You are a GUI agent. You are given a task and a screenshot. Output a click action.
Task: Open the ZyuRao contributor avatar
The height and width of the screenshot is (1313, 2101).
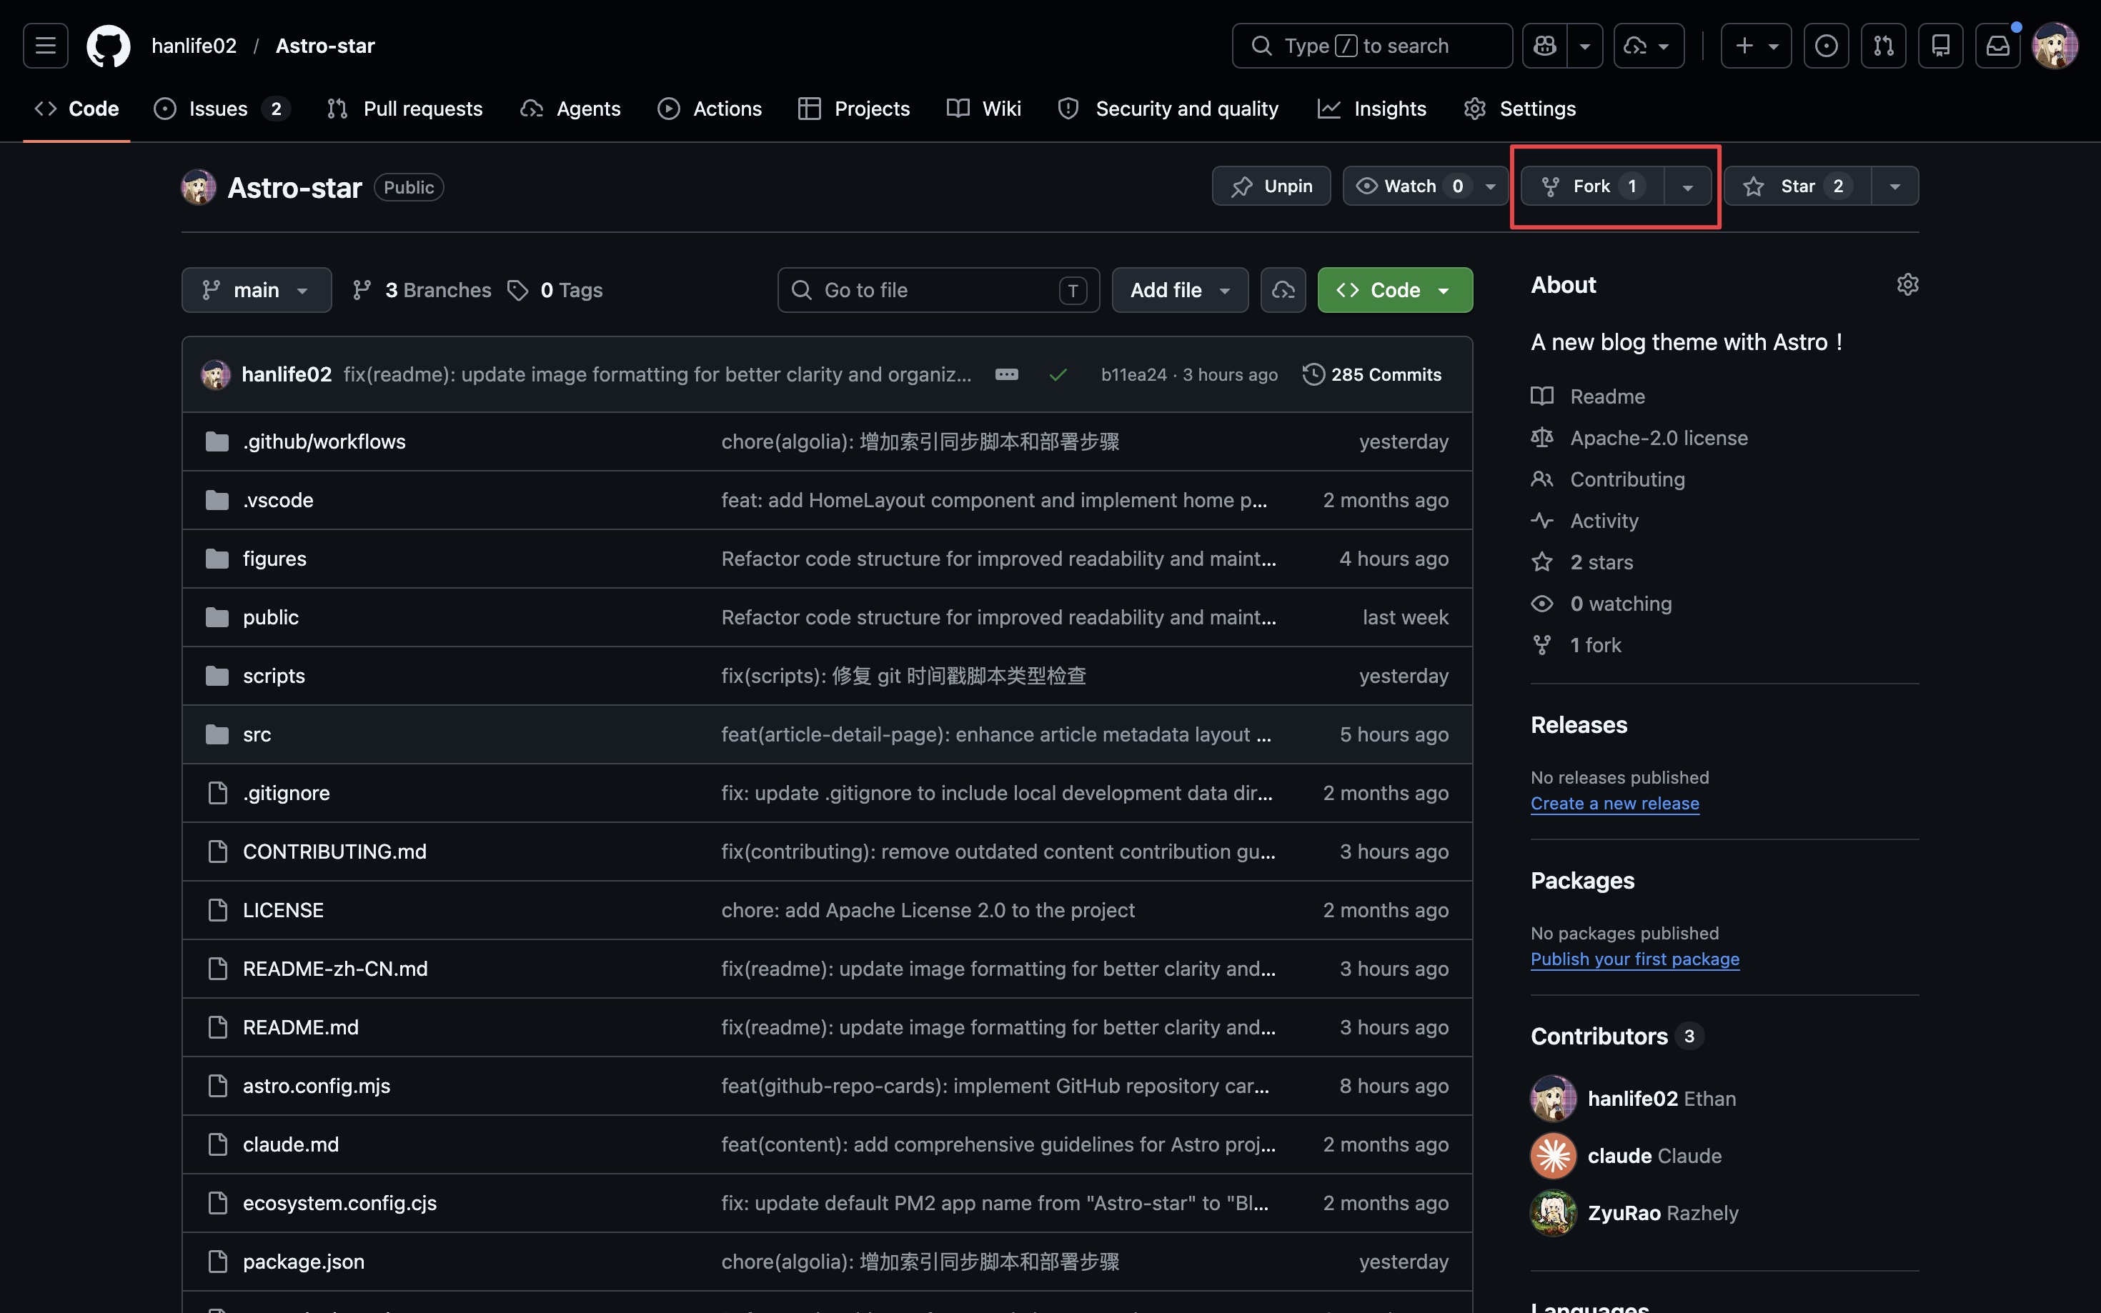(x=1553, y=1213)
